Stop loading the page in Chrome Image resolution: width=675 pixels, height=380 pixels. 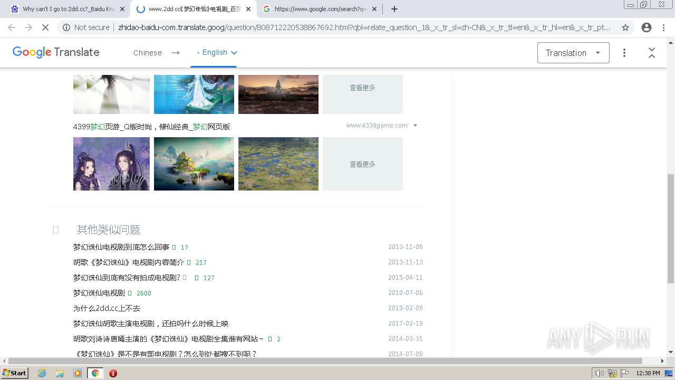coord(45,27)
